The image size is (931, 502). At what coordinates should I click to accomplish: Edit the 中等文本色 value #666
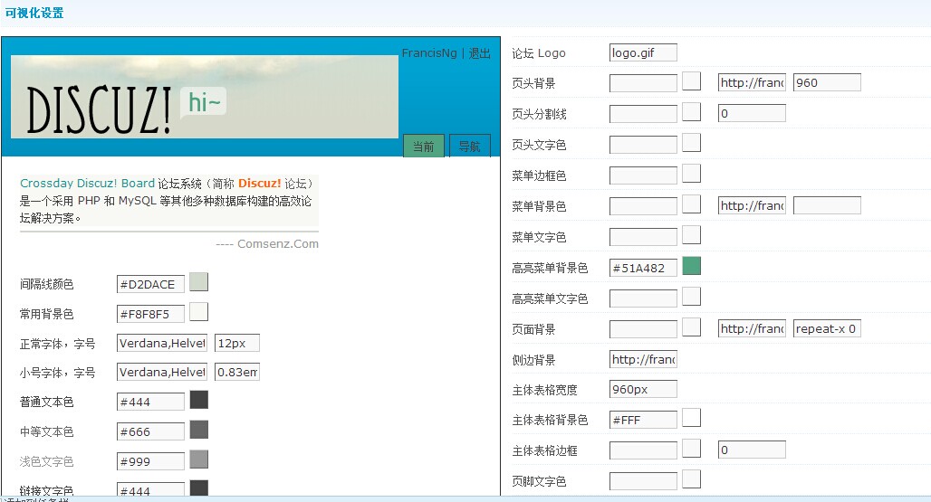[x=151, y=431]
